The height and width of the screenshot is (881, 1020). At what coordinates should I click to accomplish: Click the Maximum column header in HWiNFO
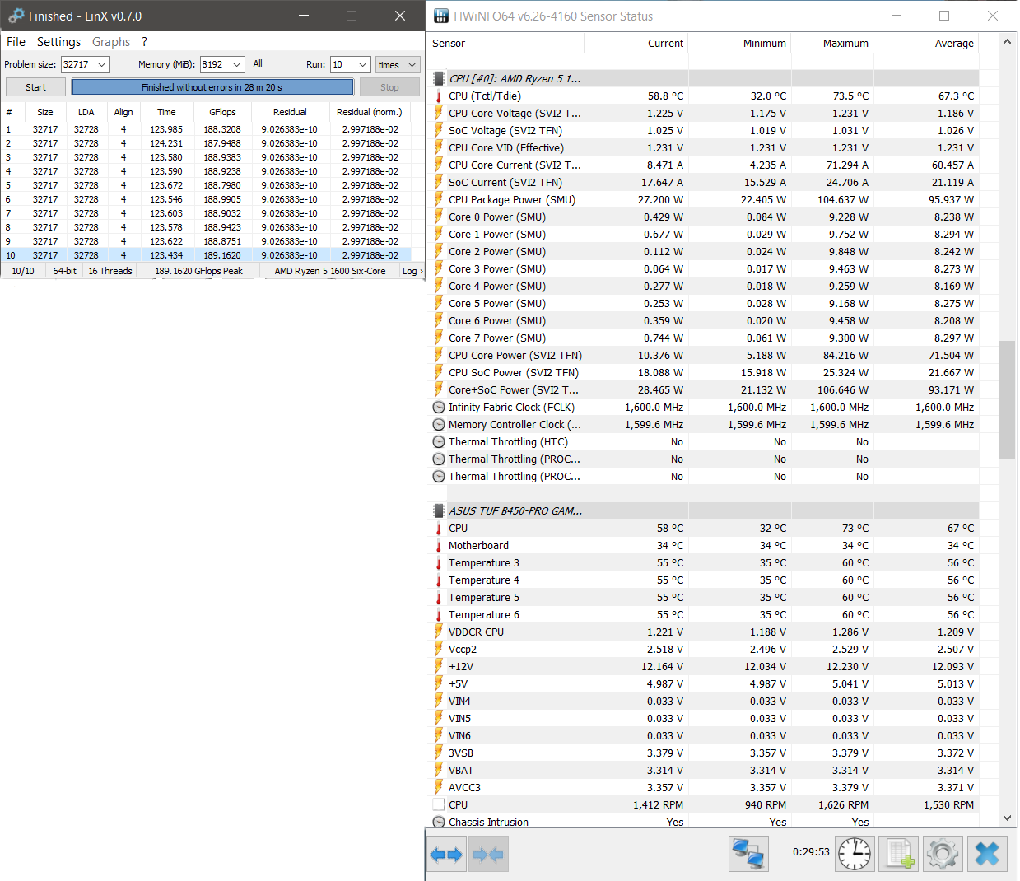point(845,44)
